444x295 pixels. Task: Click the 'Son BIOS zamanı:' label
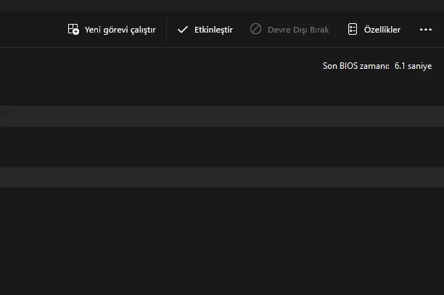tap(355, 66)
